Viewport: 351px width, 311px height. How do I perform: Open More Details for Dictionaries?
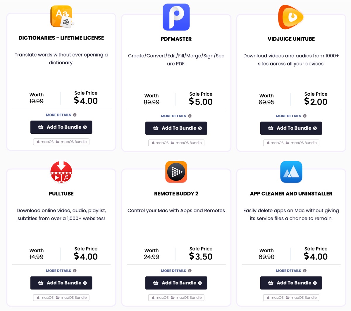[x=58, y=115]
